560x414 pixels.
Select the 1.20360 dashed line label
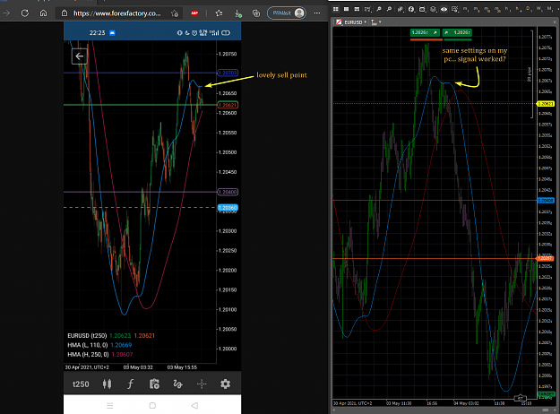228,208
